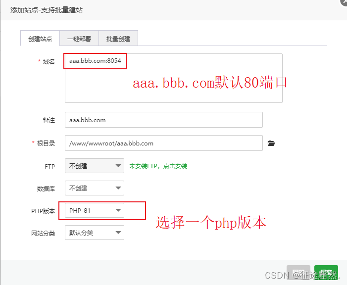The image size is (347, 285).
Task: Open the FTP 不创建 dropdown
Action: (x=95, y=166)
